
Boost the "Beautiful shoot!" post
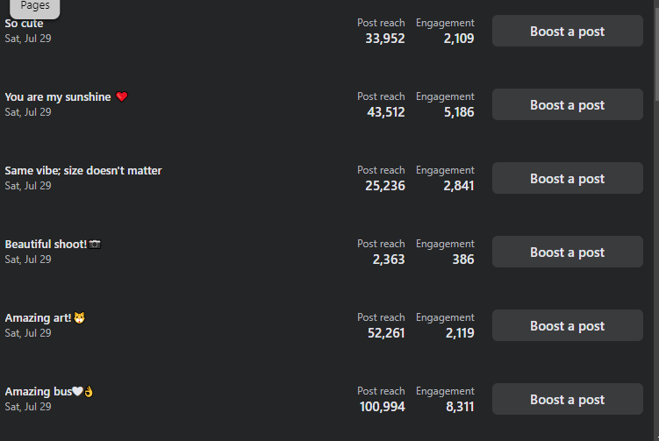click(x=568, y=252)
